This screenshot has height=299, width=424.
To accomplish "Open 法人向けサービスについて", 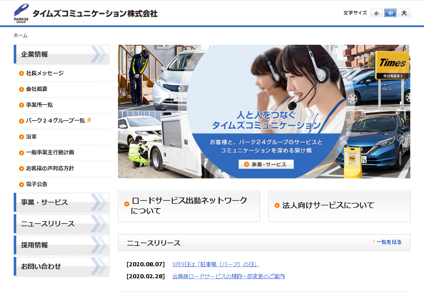I will coord(339,206).
